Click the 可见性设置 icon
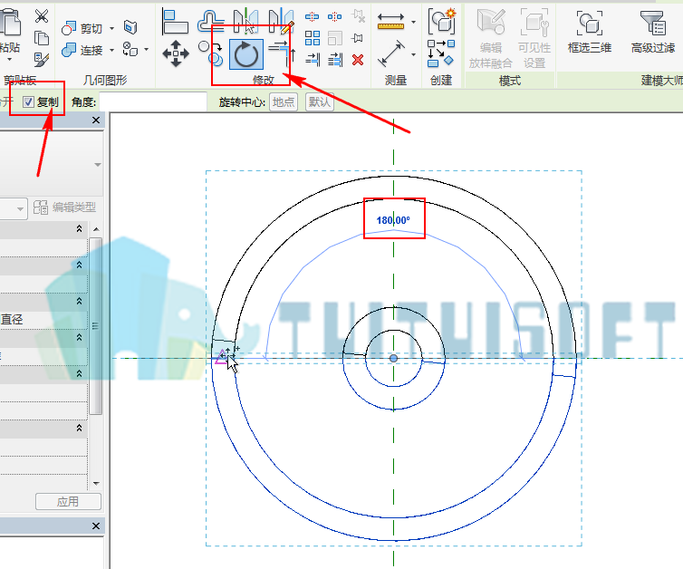Screen dimensions: 683x569 coord(534,38)
